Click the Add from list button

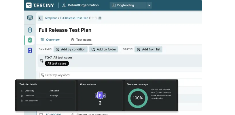(148, 49)
